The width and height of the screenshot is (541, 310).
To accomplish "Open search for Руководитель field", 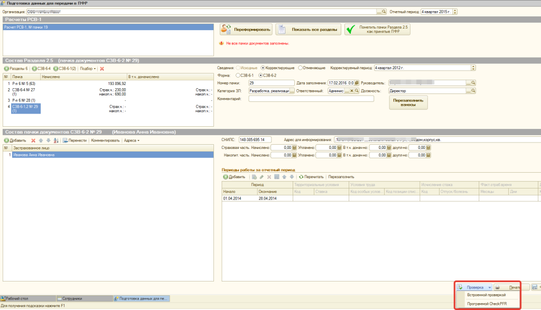I will tap(473, 83).
